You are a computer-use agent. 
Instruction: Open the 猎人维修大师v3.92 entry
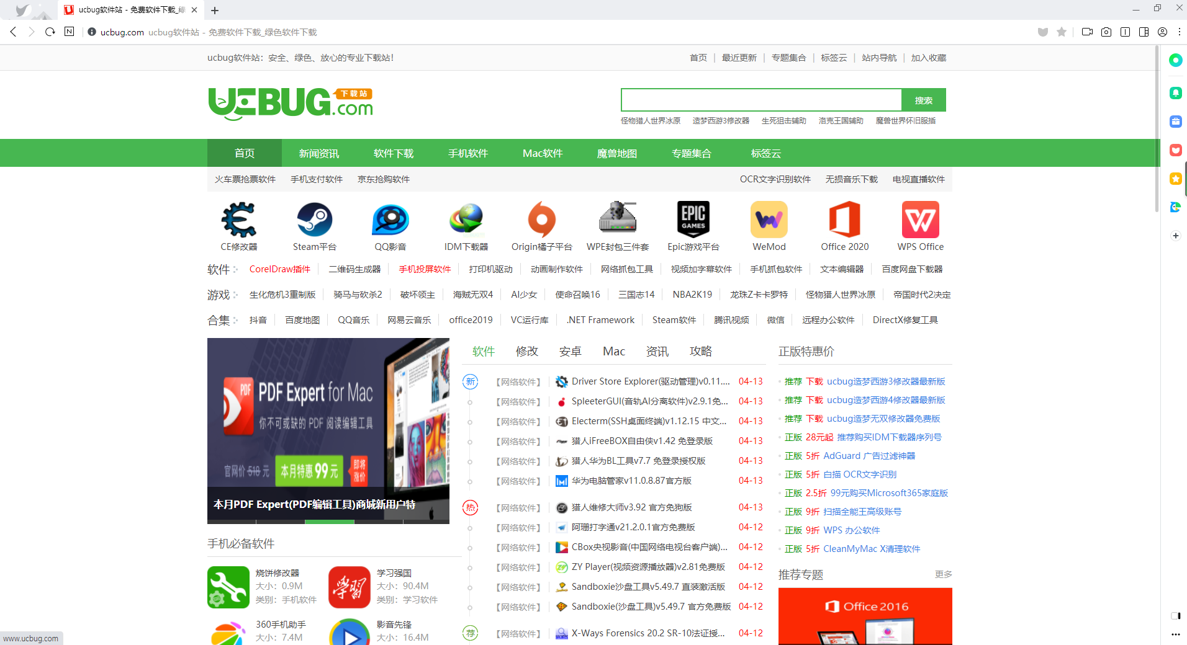[631, 507]
